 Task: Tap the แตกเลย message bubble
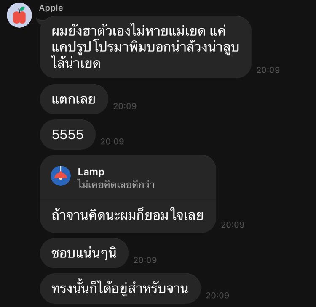74,99
